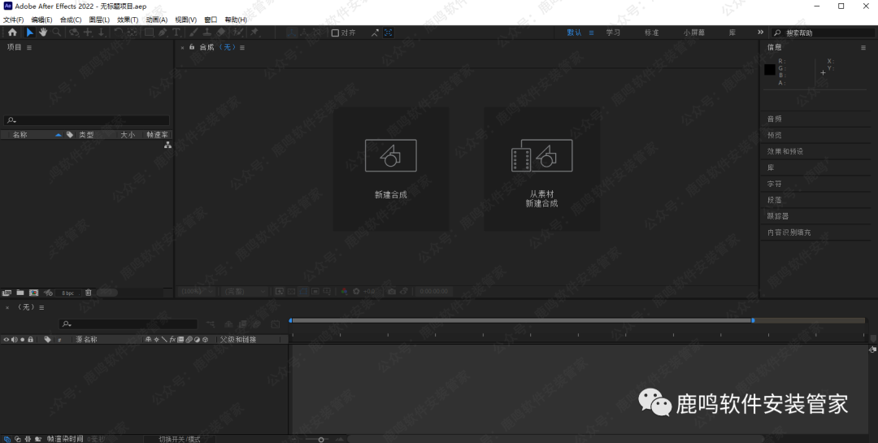Click the Interpret Footage icon in Project panel
Viewport: 878px width, 443px height.
[x=7, y=293]
